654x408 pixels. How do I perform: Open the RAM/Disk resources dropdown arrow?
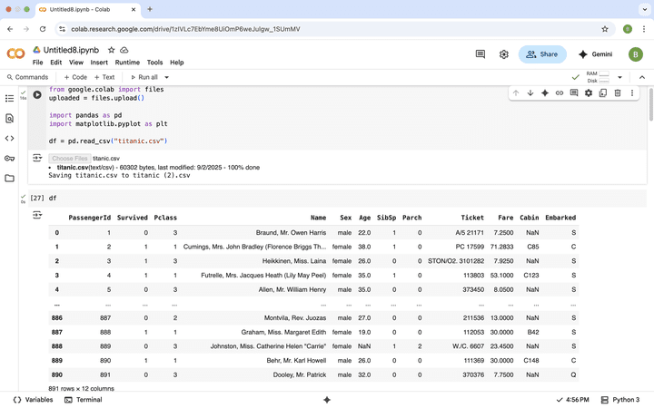click(x=619, y=77)
